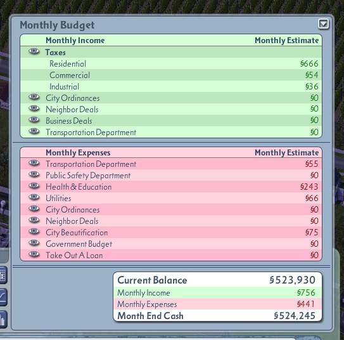Open Government Budget eye icon

(34, 243)
